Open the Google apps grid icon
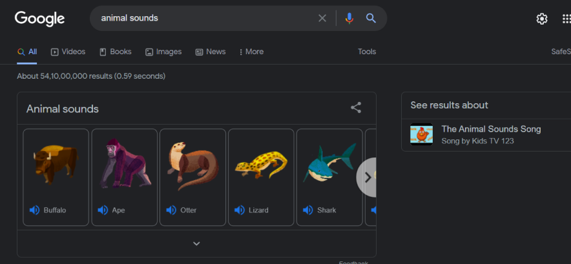Viewport: 571px width, 264px height. tap(566, 19)
